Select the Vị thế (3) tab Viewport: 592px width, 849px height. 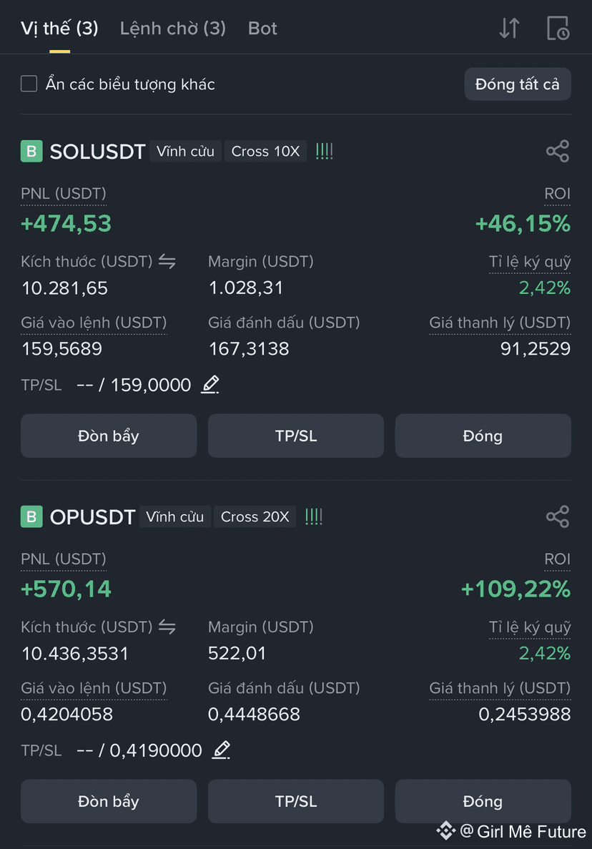click(x=59, y=28)
